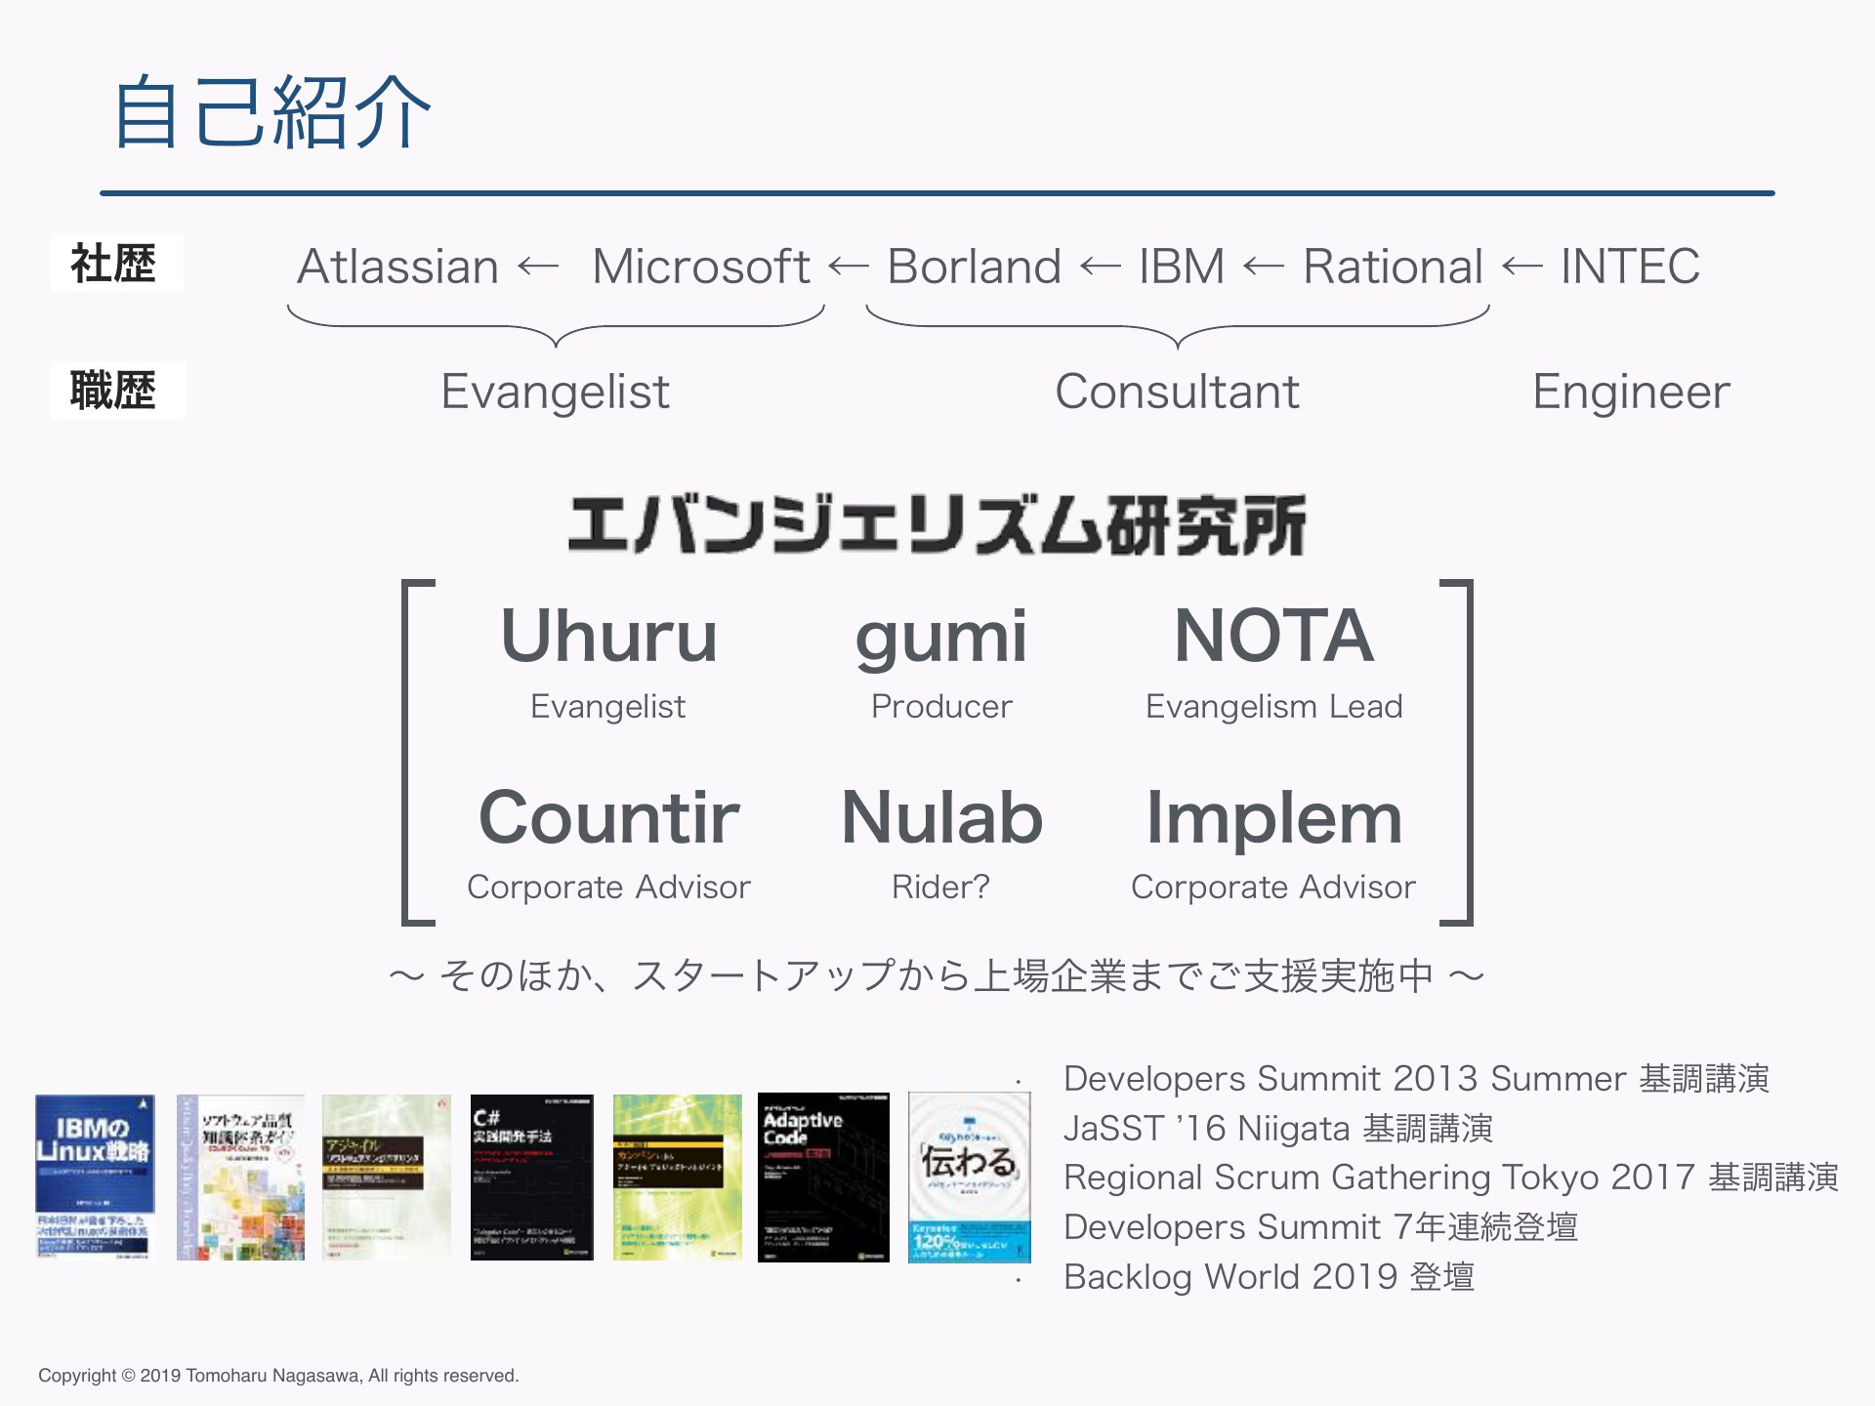Click Corporate Advisor under Countir
The image size is (1875, 1406).
(608, 887)
